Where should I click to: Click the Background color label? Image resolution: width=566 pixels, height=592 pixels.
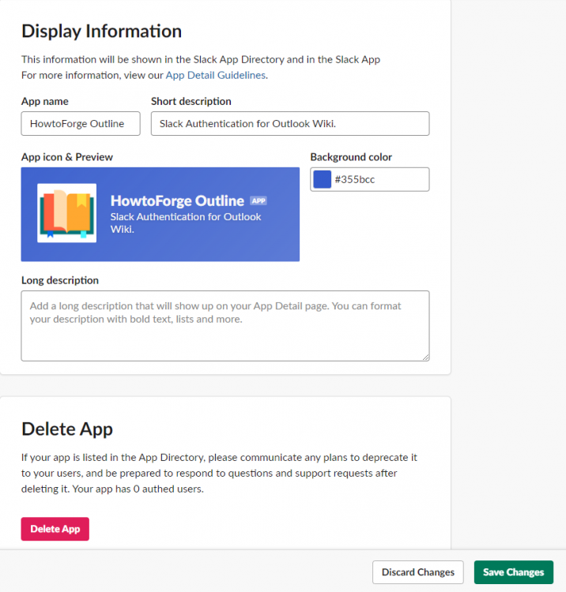[x=351, y=157]
